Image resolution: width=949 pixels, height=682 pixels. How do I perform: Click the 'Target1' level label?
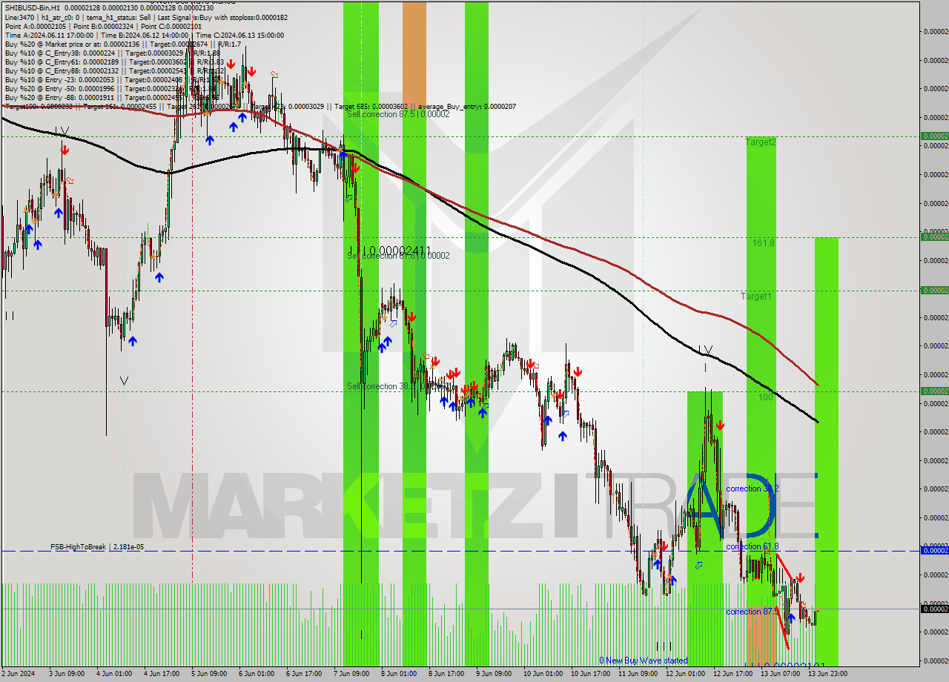[x=756, y=296]
